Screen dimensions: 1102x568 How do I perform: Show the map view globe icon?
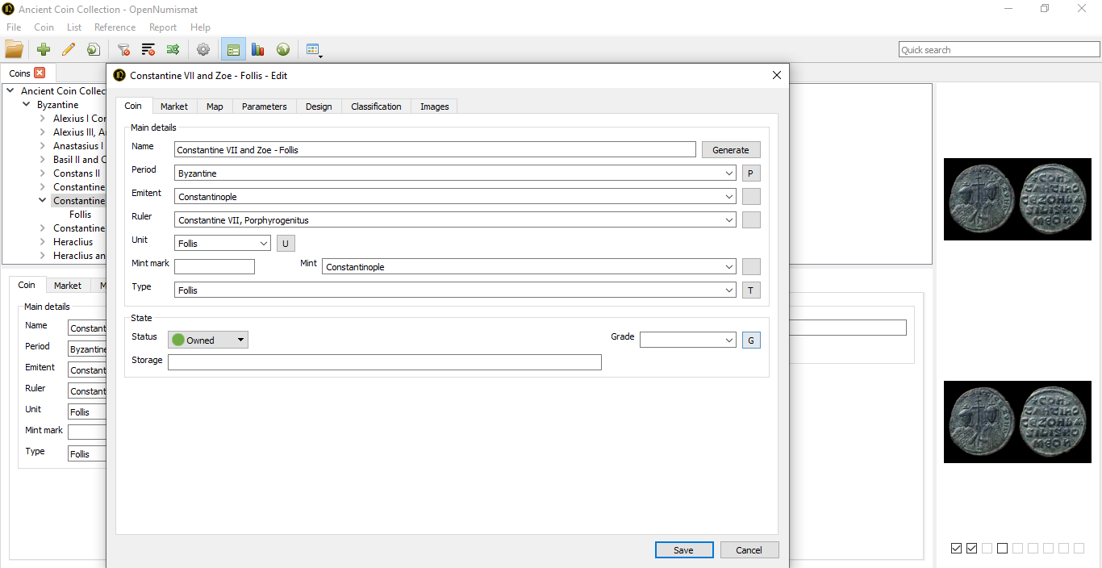(x=283, y=49)
